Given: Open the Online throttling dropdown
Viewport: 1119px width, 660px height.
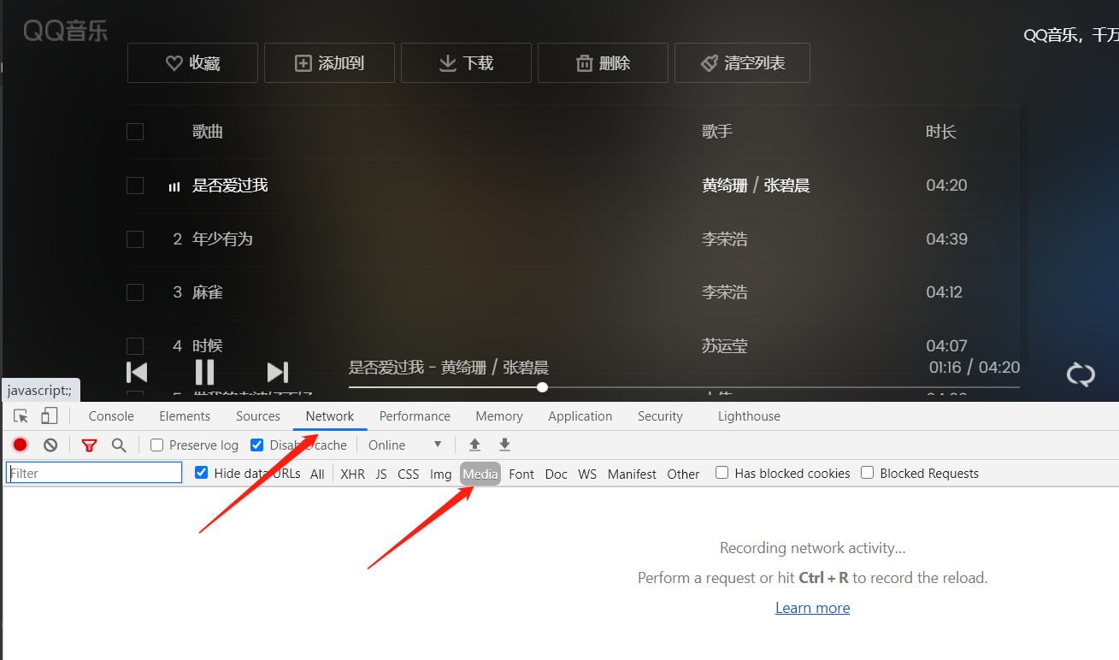Looking at the screenshot, I should [x=405, y=445].
